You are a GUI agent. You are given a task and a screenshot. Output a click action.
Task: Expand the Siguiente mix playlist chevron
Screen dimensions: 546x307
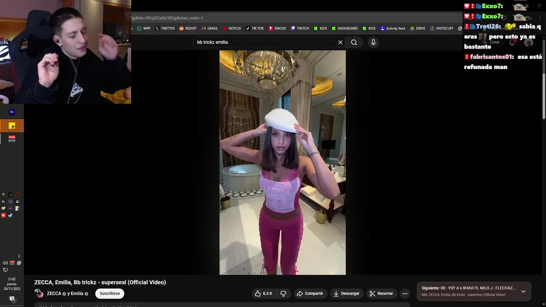523,292
